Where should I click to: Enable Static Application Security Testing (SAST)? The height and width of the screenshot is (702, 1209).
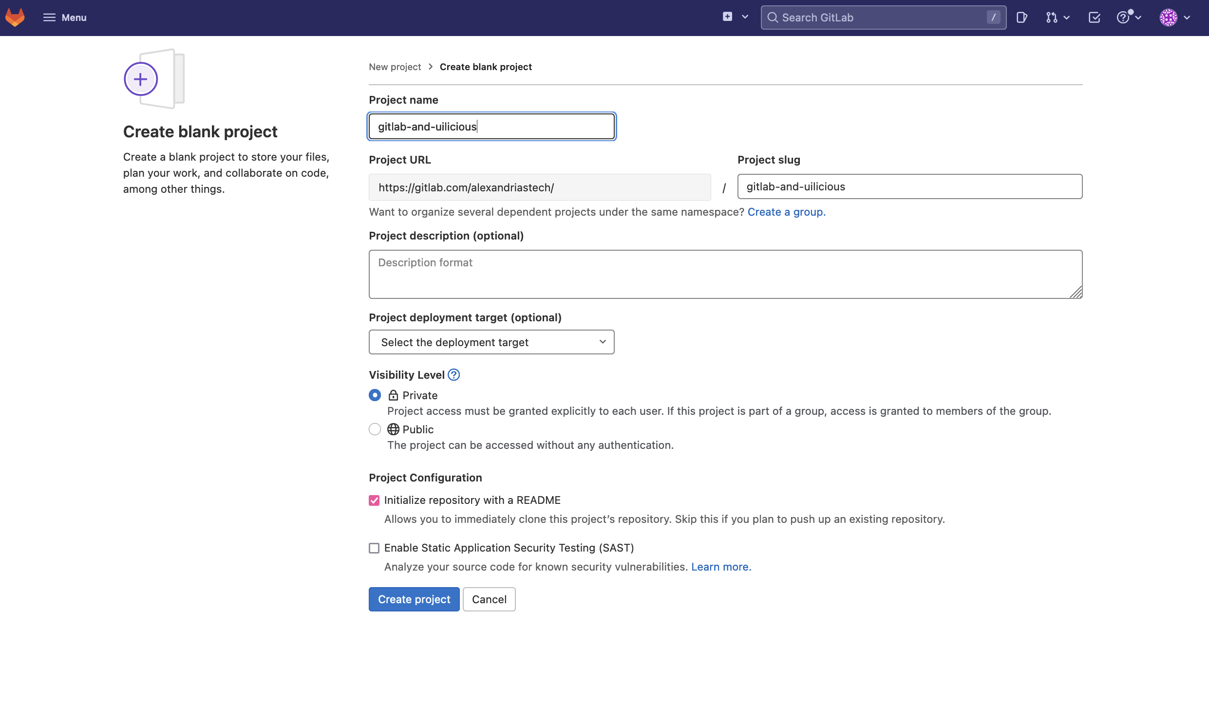point(374,548)
